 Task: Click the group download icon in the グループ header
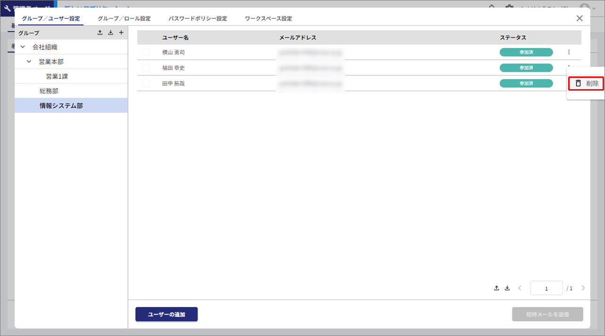[x=110, y=33]
